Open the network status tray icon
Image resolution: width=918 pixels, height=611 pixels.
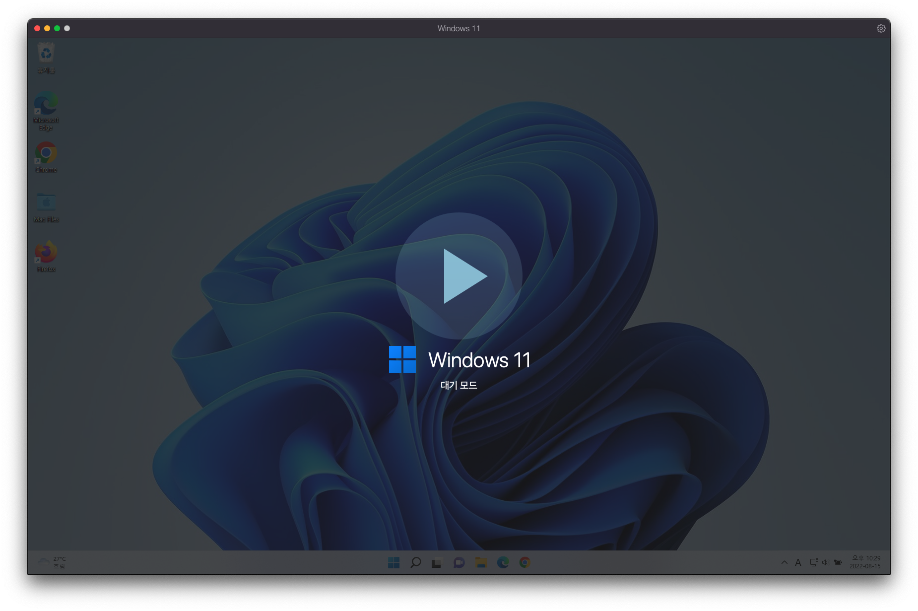814,562
